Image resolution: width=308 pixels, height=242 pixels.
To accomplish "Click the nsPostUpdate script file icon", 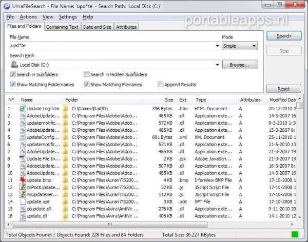I will 23,188.
